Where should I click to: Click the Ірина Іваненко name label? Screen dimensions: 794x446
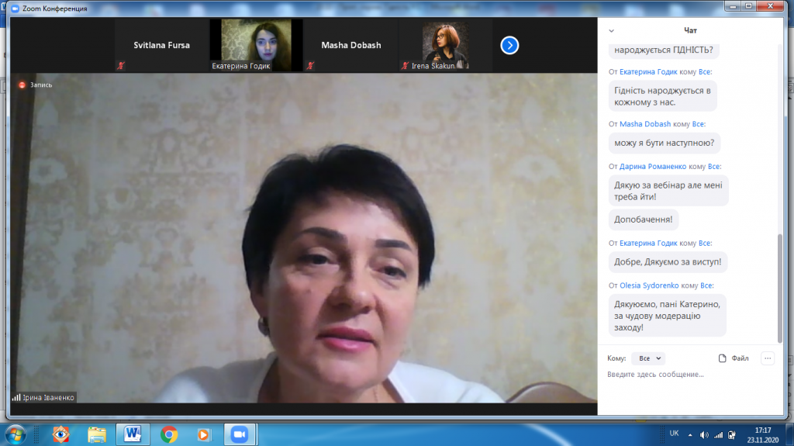point(48,397)
